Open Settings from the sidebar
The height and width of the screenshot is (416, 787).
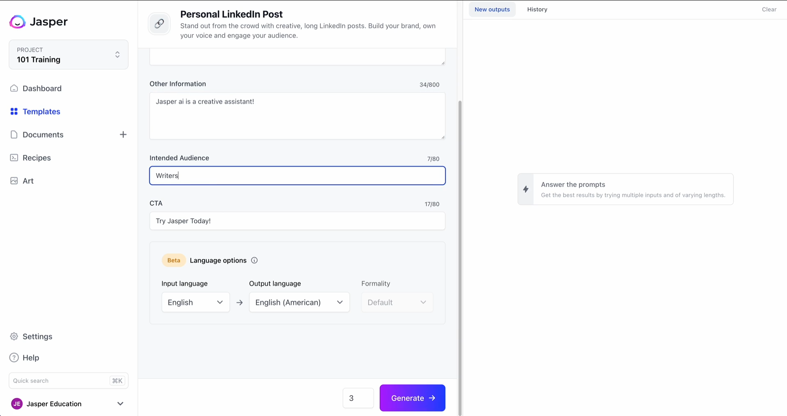[37, 336]
